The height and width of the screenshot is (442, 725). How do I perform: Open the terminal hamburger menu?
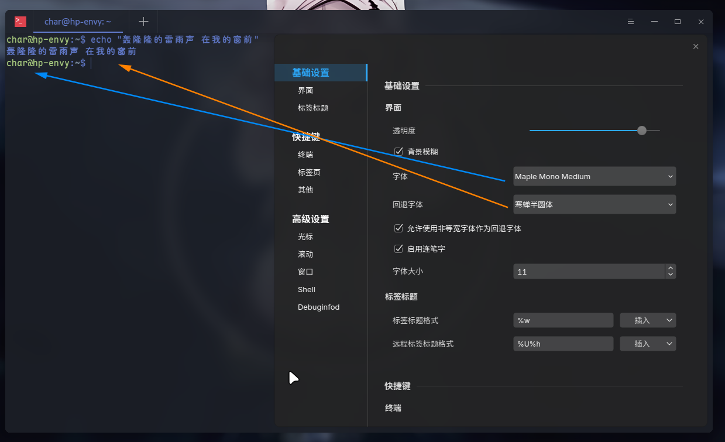631,22
